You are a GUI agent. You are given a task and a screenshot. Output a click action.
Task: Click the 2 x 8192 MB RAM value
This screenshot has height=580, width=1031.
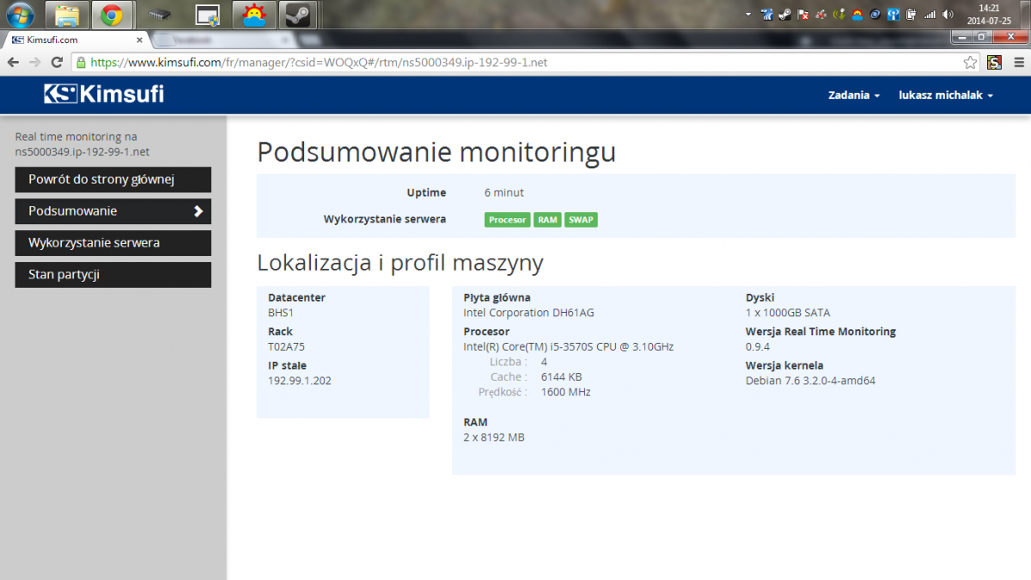pos(494,437)
